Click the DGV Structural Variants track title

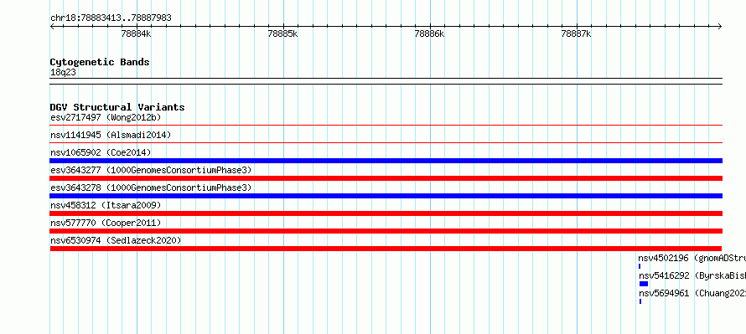(x=117, y=107)
